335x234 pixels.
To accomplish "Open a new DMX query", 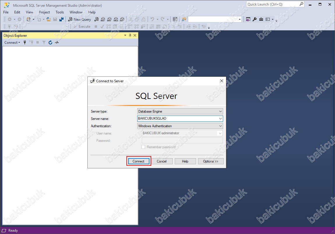I will [x=109, y=20].
